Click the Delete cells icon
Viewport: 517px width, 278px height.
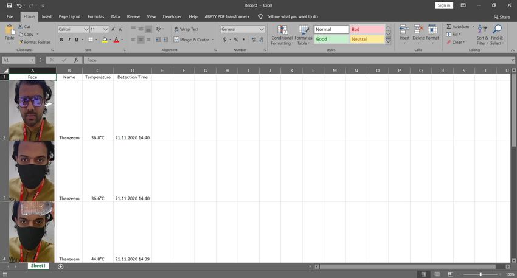(x=418, y=30)
